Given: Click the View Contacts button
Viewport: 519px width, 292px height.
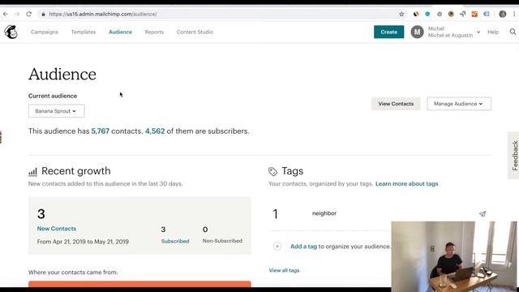Looking at the screenshot, I should pos(396,104).
